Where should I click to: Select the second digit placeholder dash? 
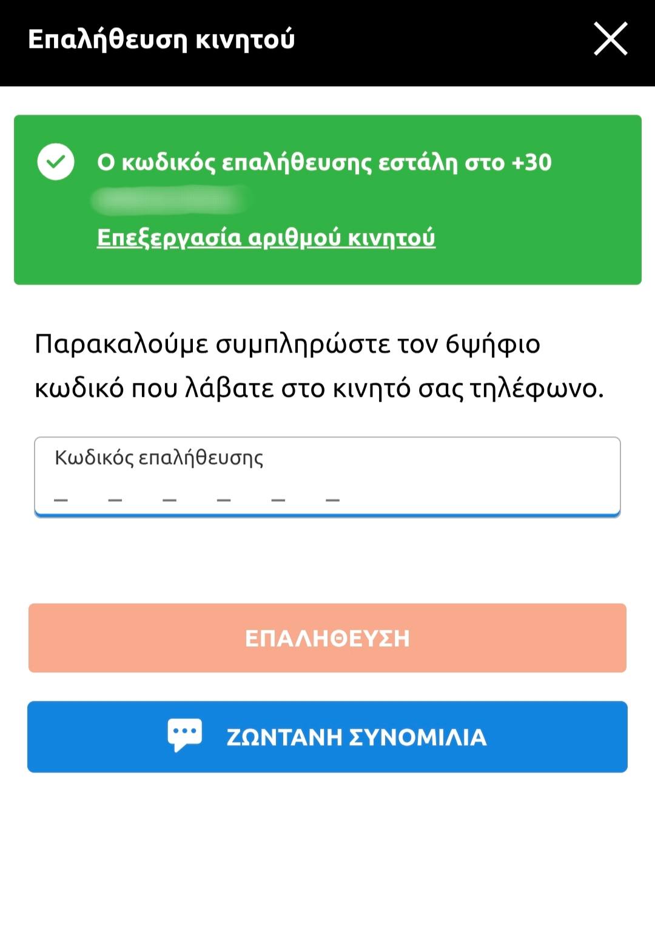click(x=115, y=499)
